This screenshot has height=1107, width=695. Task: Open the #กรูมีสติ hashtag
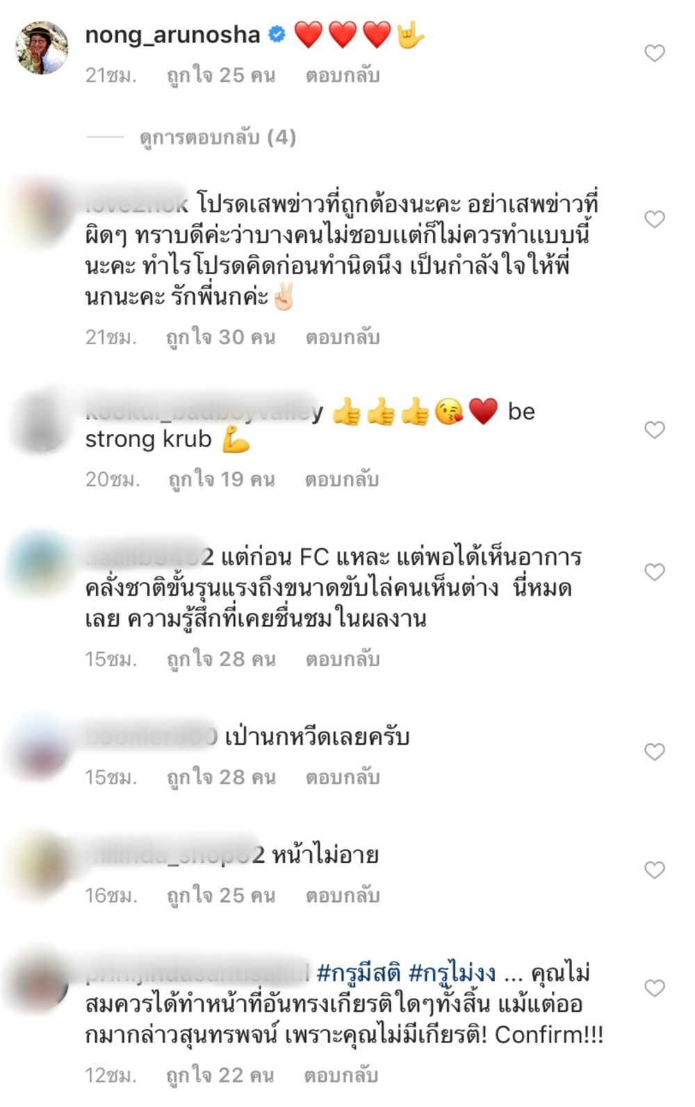point(358,973)
